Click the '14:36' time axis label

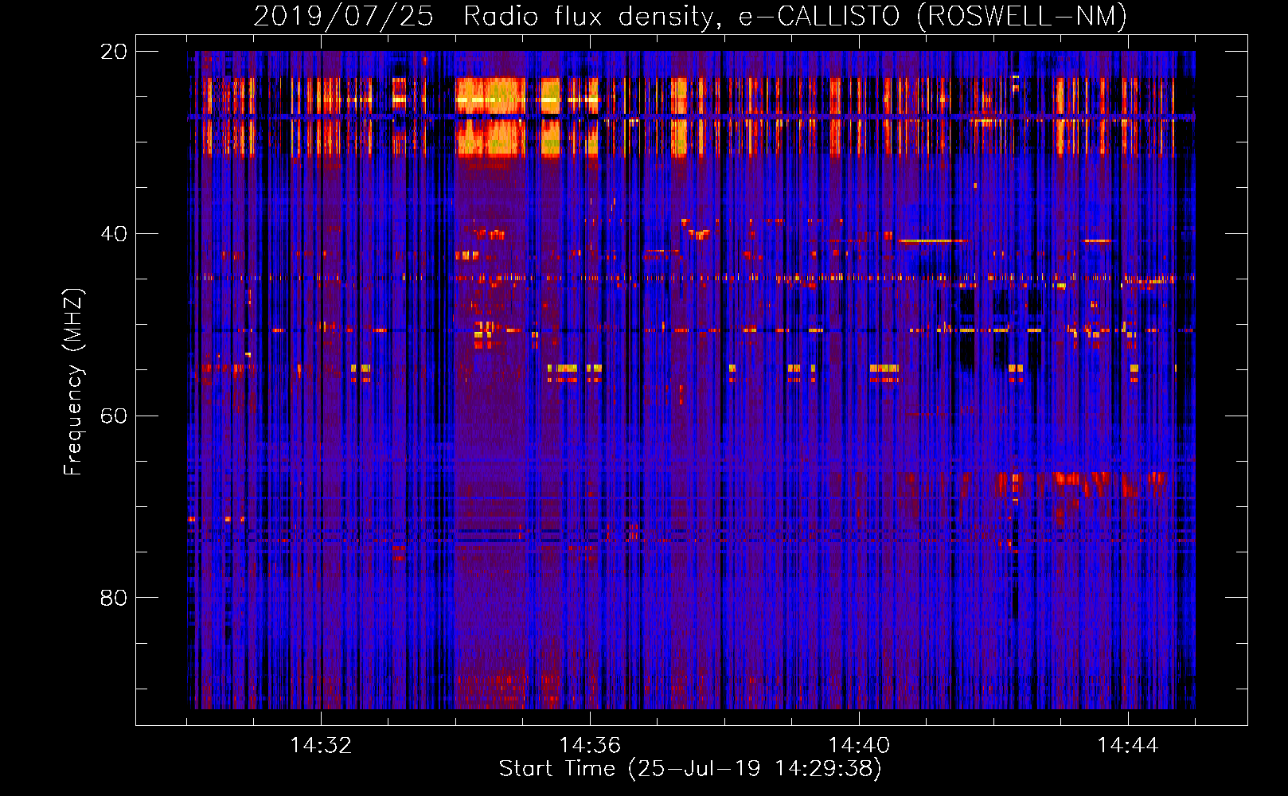[x=590, y=746]
